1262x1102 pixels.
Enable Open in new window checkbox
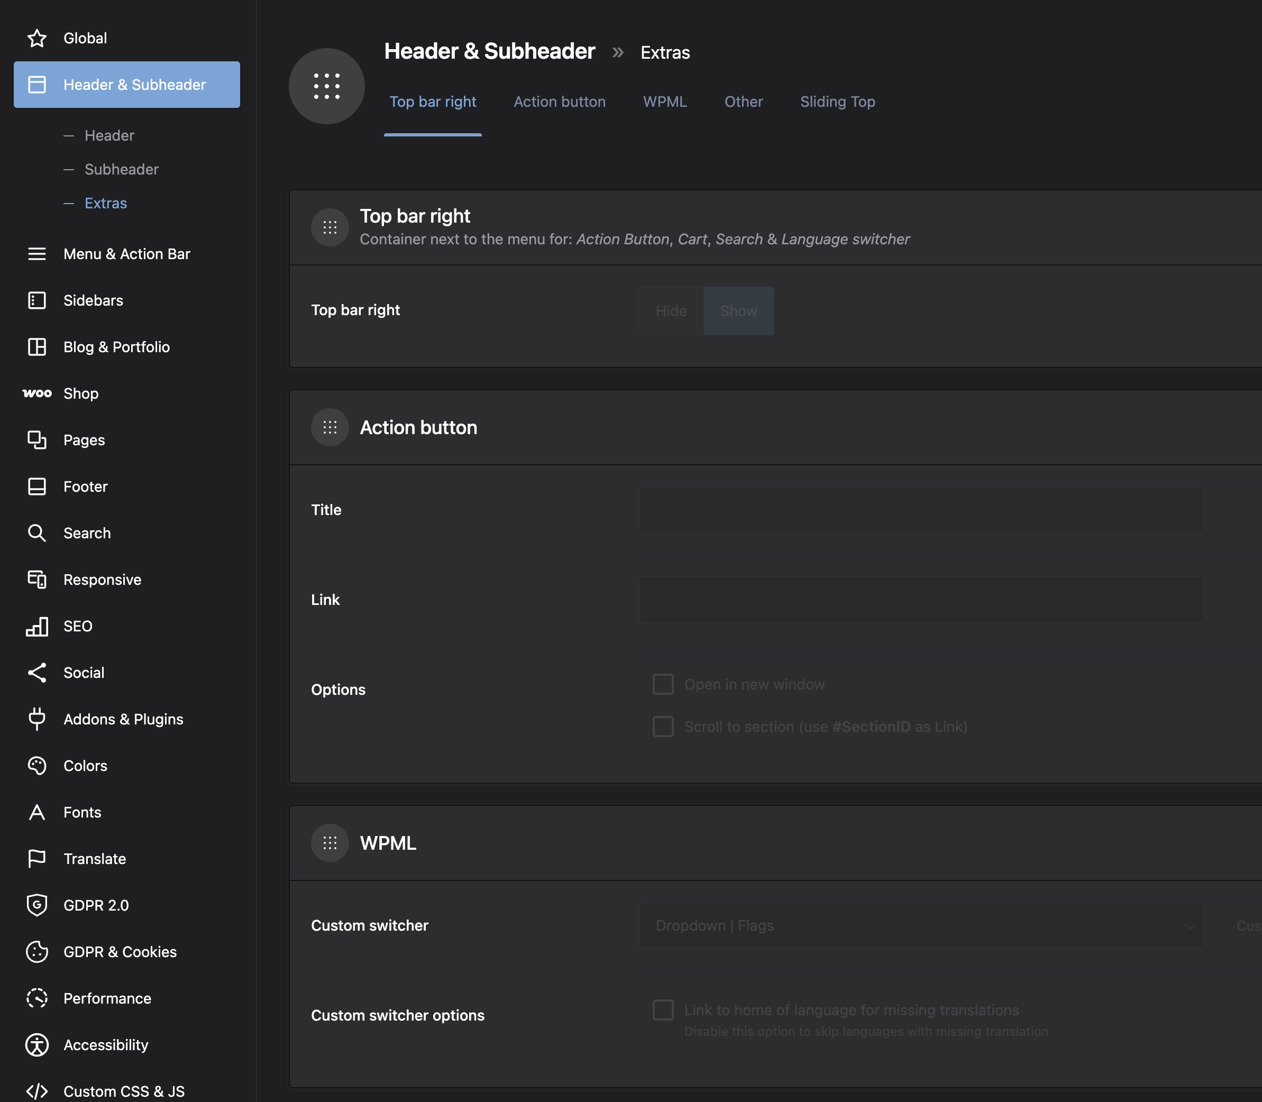click(x=663, y=684)
